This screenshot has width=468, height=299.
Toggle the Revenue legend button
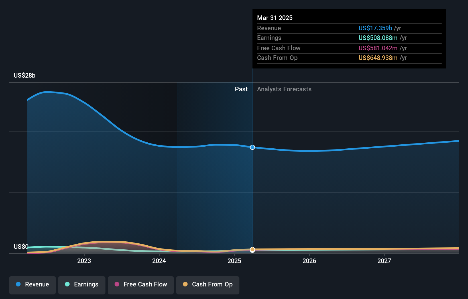tap(32, 285)
